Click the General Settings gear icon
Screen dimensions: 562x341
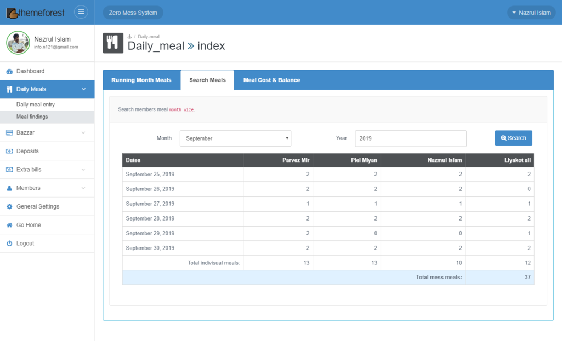click(9, 207)
